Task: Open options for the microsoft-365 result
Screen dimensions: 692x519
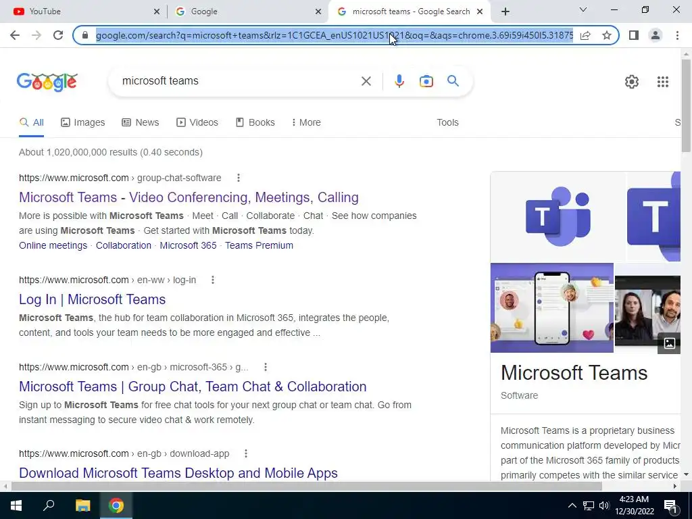Action: pyautogui.click(x=265, y=367)
